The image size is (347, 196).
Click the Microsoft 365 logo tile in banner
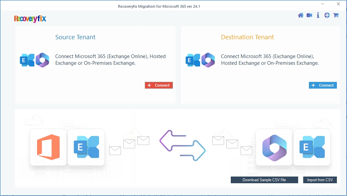pos(274,147)
